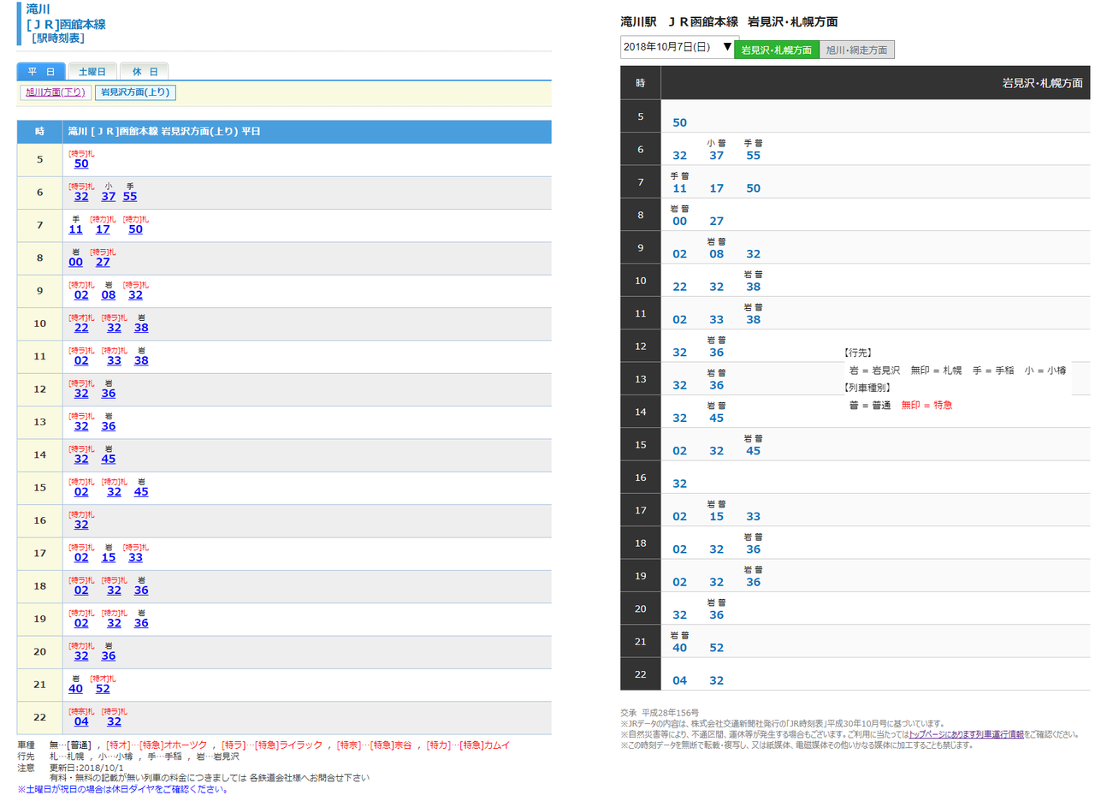Click 02 in hour 15 of left timetable
Viewport: 1095px width, 807px height.
81,492
